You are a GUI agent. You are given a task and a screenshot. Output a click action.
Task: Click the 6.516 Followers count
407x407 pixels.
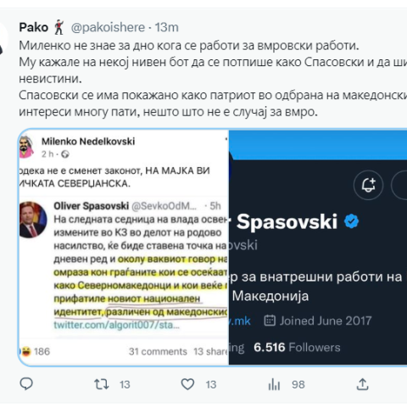coord(297,348)
